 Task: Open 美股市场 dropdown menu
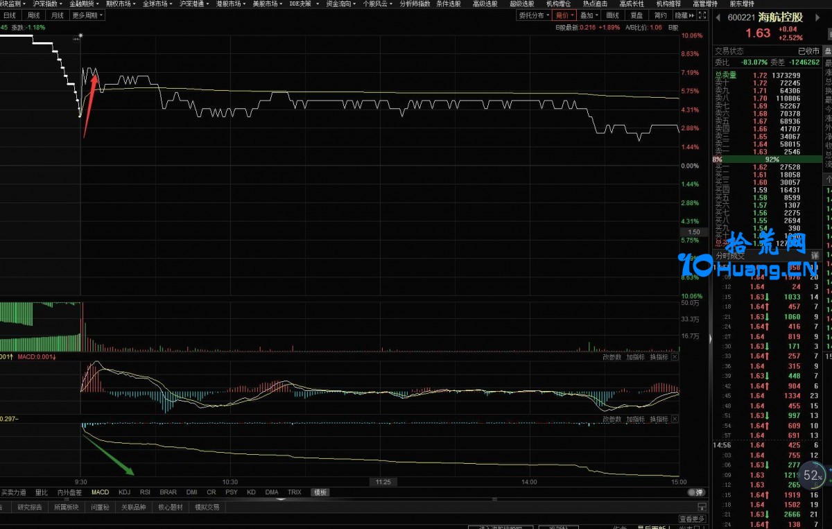[267, 3]
